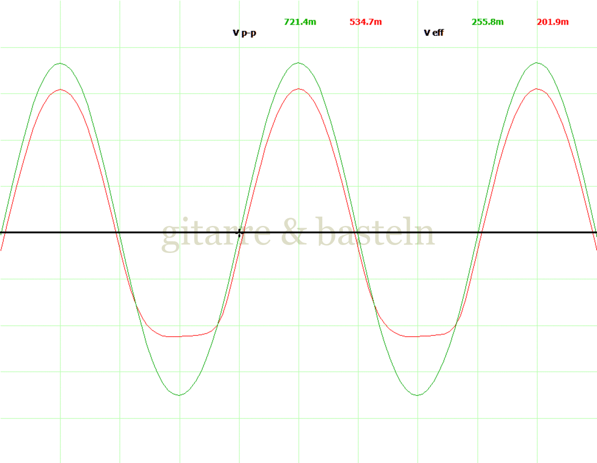Click the word "basteln" in the watermark
Screen dimensions: 597x463
(x=375, y=232)
